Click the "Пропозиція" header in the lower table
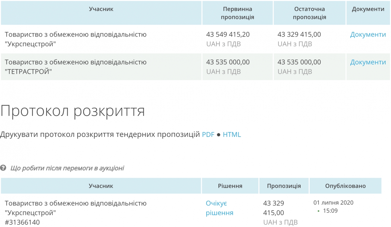The height and width of the screenshot is (227, 391). point(284,186)
